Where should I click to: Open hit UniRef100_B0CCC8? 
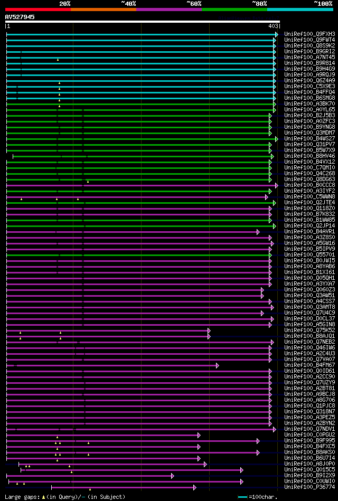pyautogui.click(x=309, y=185)
